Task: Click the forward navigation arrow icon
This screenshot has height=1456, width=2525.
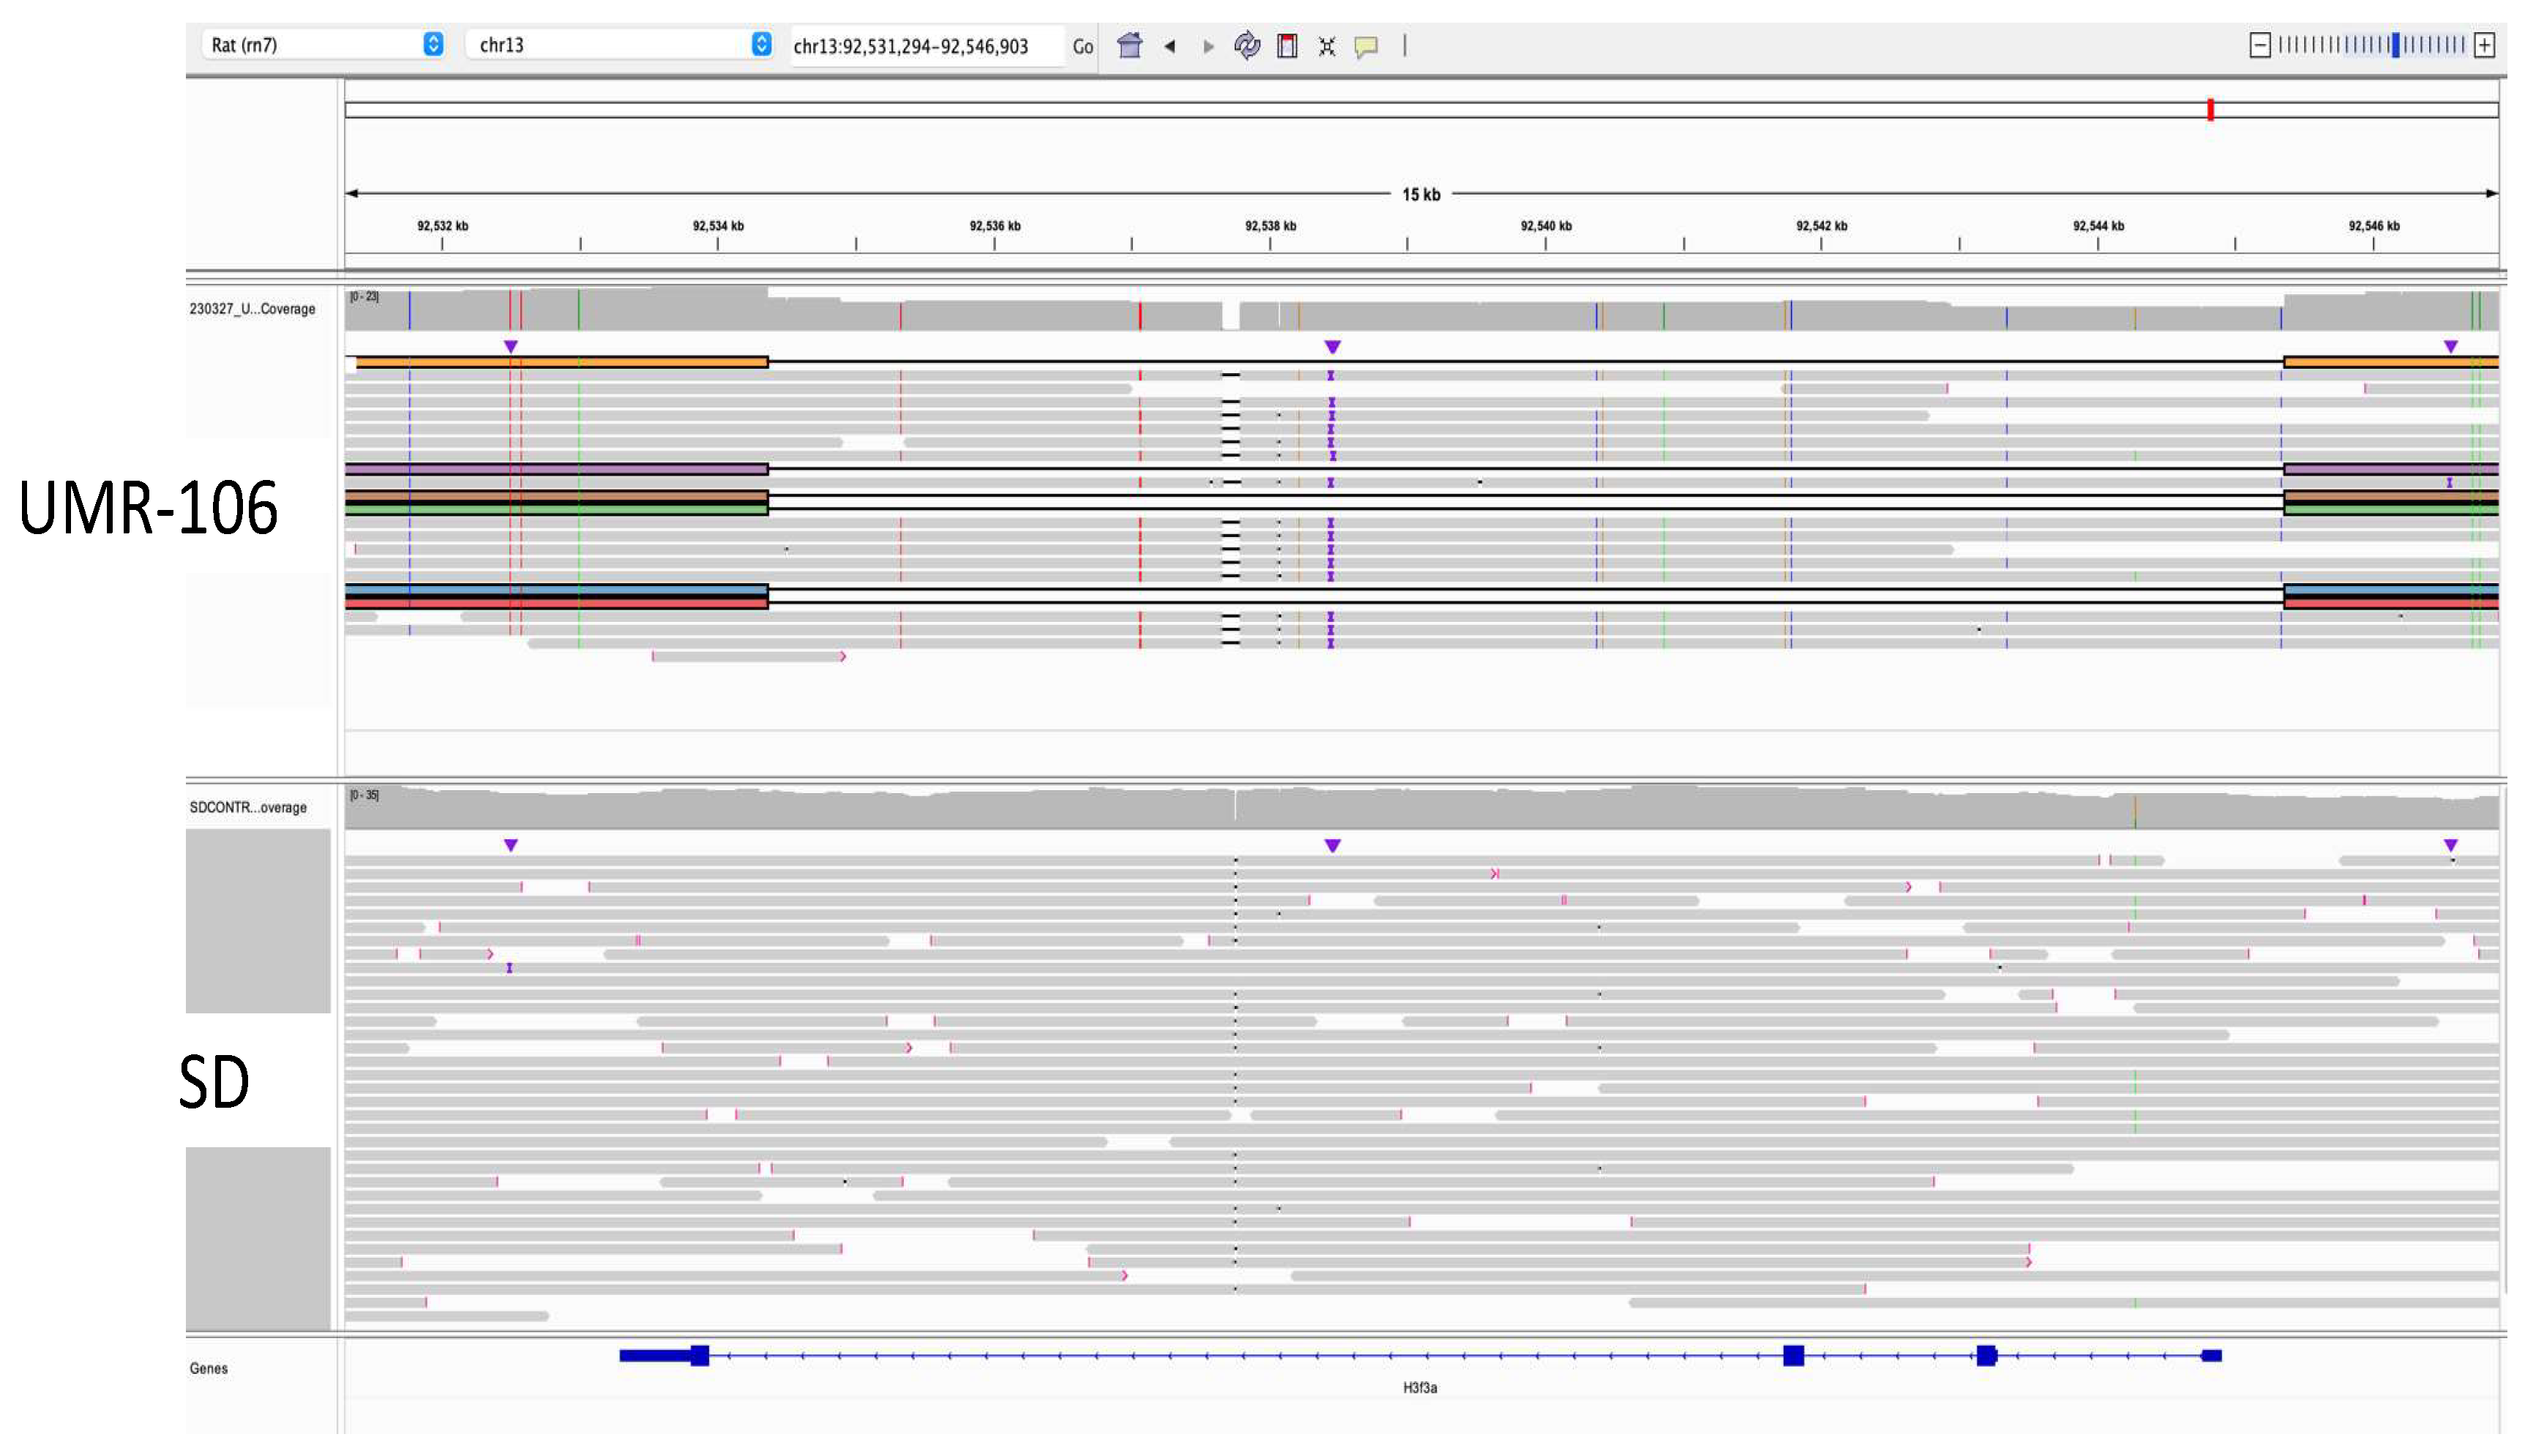Action: coord(1208,46)
